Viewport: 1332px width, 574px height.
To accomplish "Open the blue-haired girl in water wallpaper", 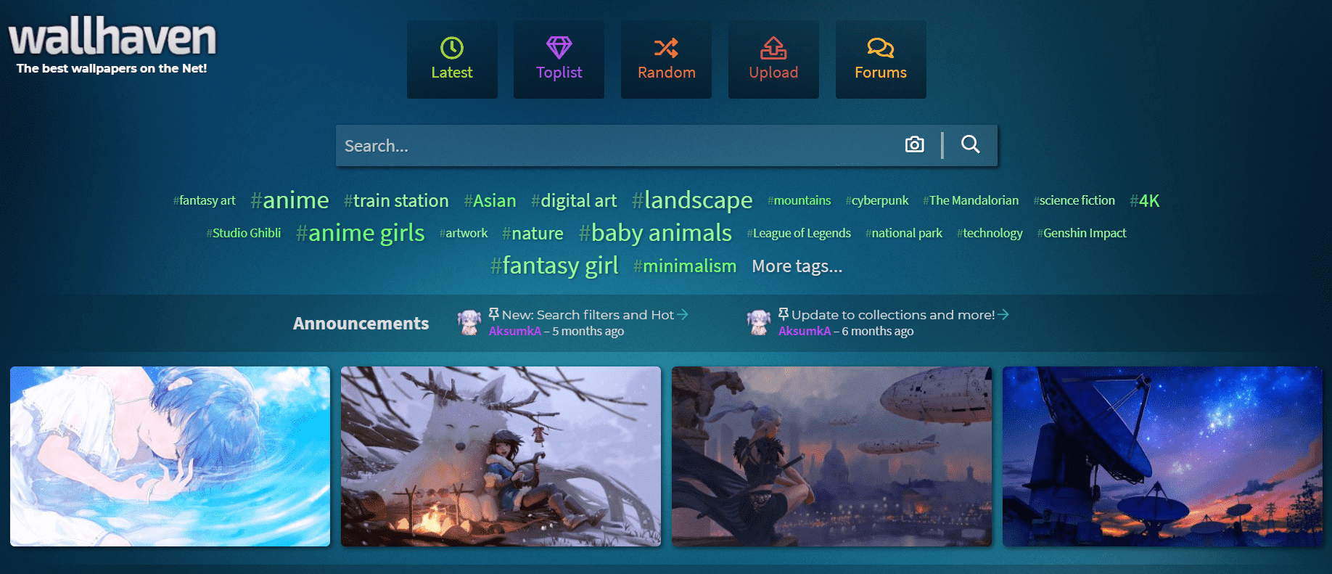I will (170, 456).
